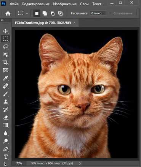Open the Изображение menu
This screenshot has width=141, height=167.
click(65, 4)
